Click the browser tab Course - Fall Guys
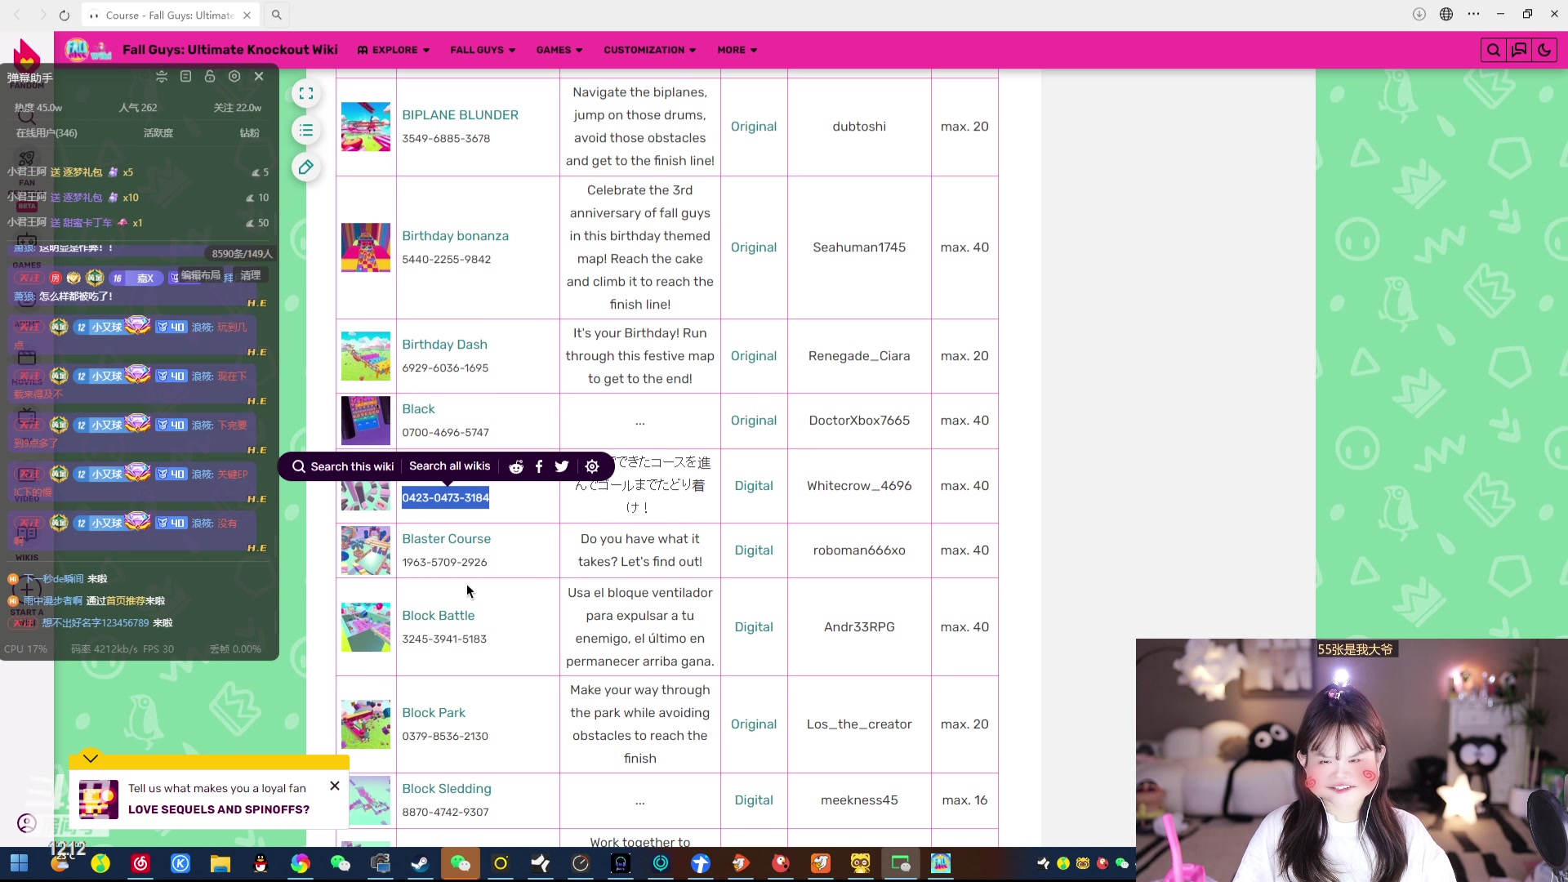 [170, 15]
